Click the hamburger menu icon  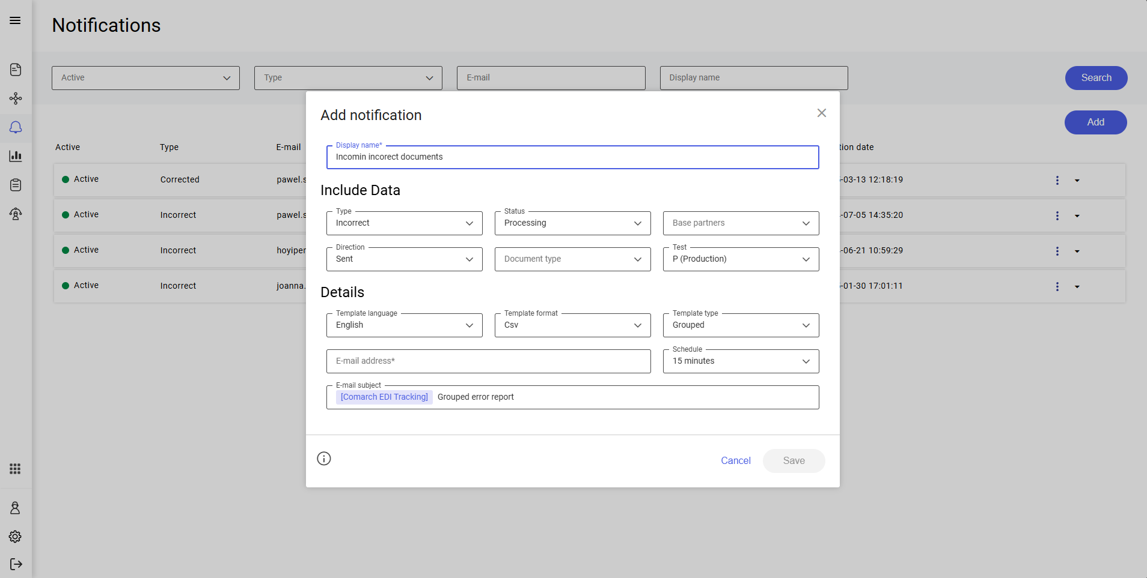coord(15,20)
